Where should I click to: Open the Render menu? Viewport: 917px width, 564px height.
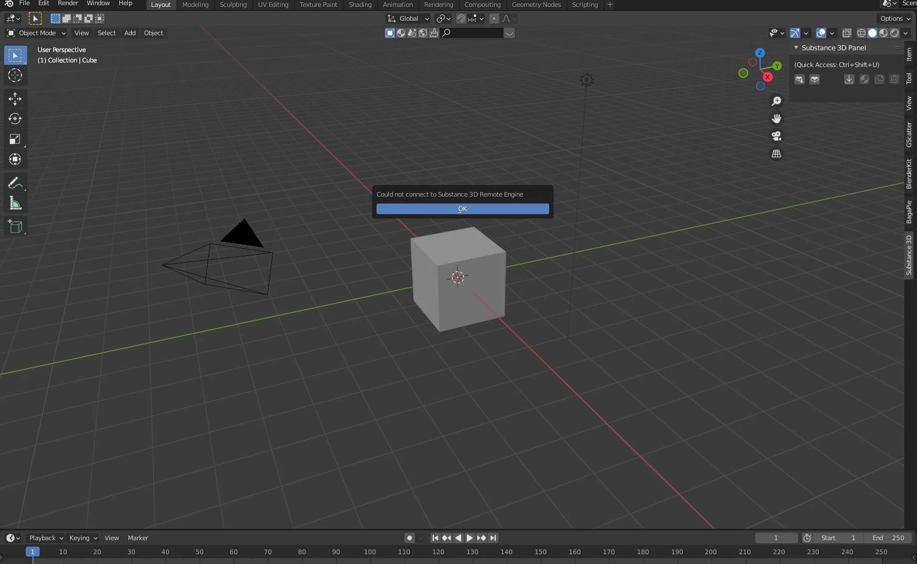(x=68, y=3)
